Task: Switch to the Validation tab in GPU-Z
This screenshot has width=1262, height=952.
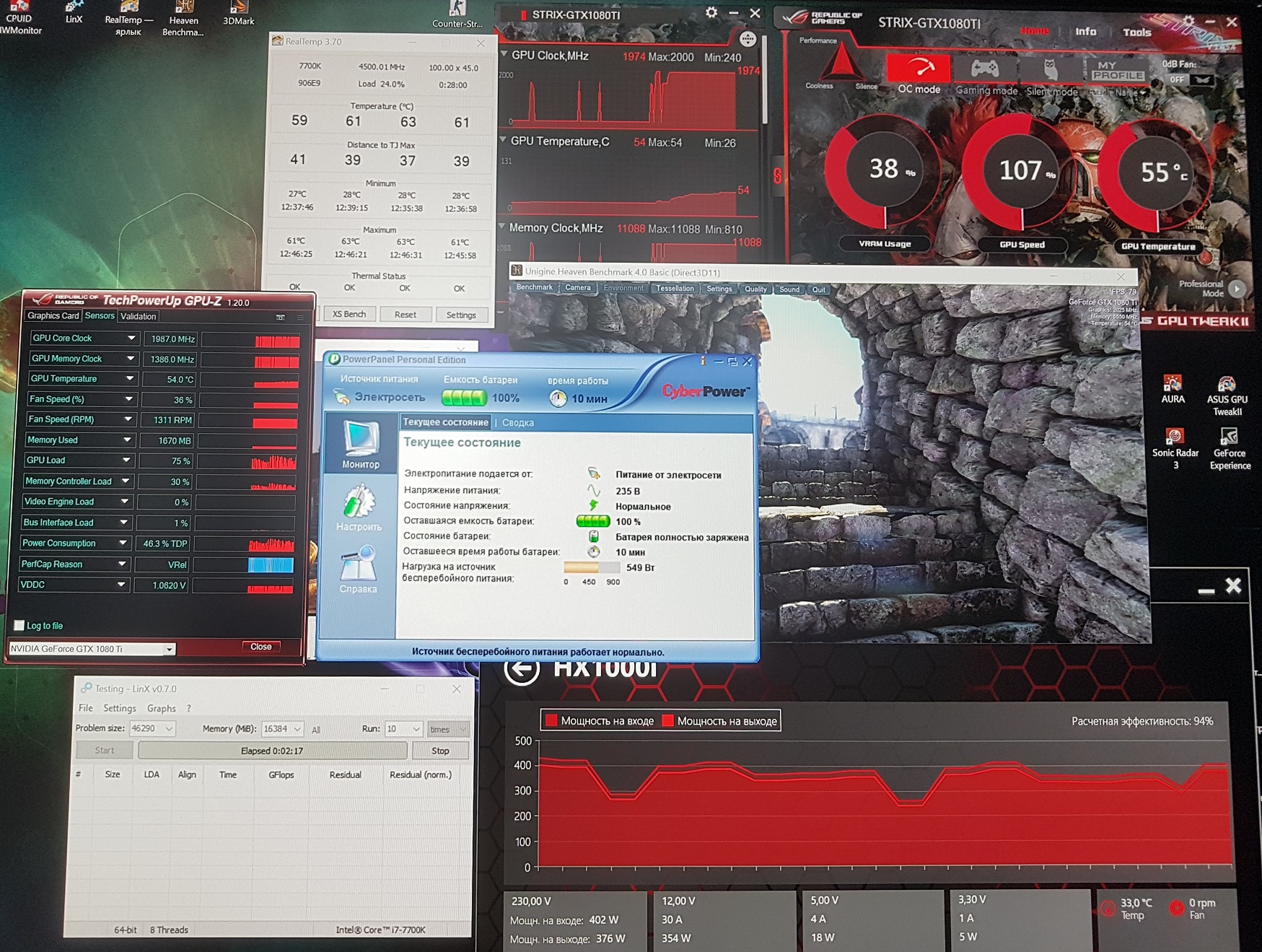Action: coord(138,316)
